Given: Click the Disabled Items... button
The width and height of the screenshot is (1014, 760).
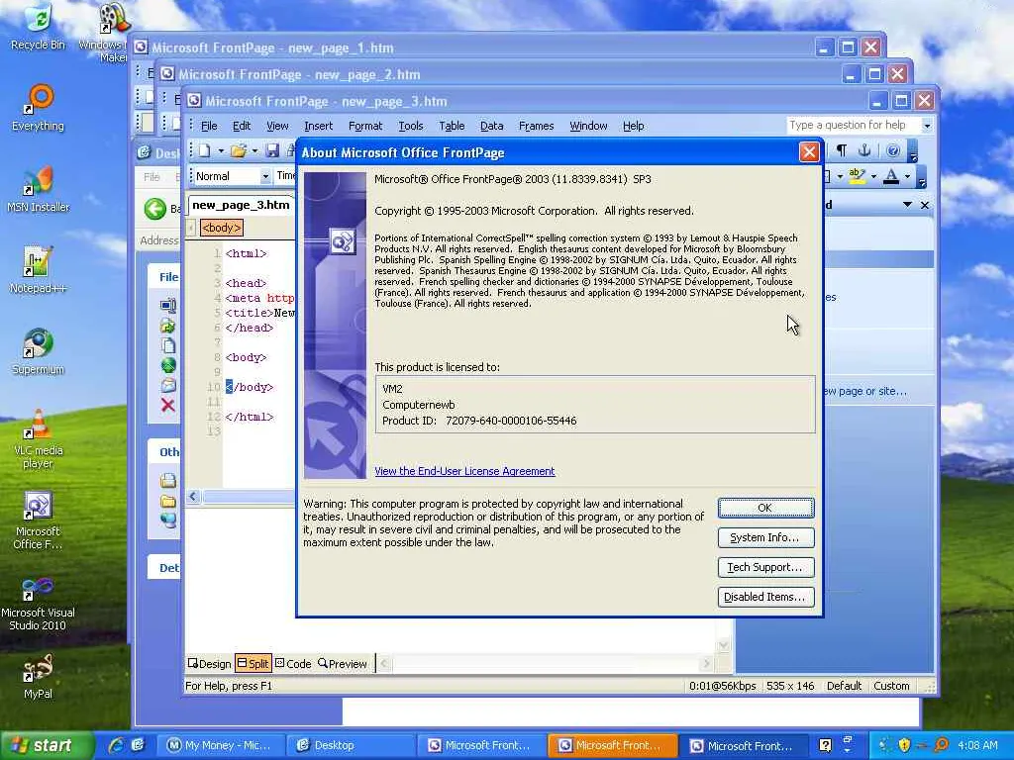Looking at the screenshot, I should (x=765, y=597).
